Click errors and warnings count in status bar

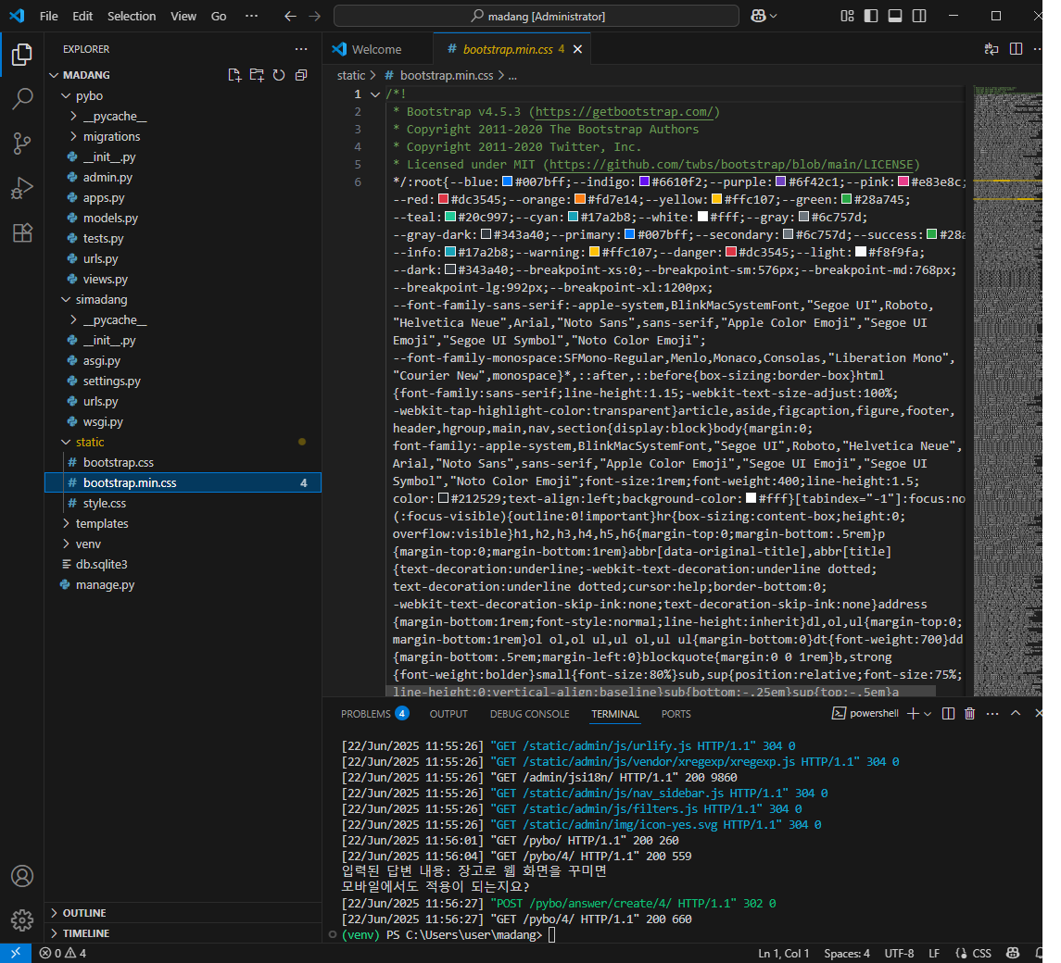tap(63, 953)
